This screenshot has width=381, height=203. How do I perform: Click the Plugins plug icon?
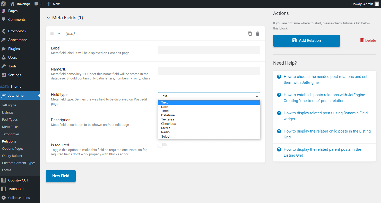click(x=4, y=49)
